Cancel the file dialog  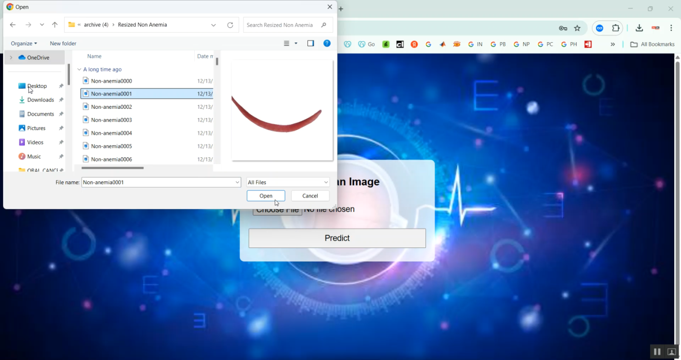coord(310,196)
